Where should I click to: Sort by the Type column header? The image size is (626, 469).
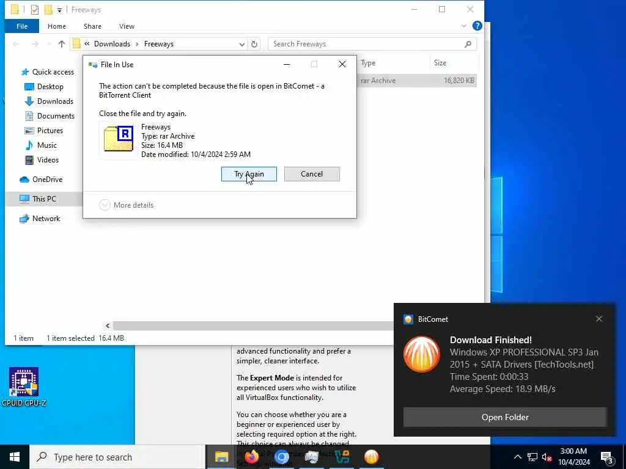368,63
